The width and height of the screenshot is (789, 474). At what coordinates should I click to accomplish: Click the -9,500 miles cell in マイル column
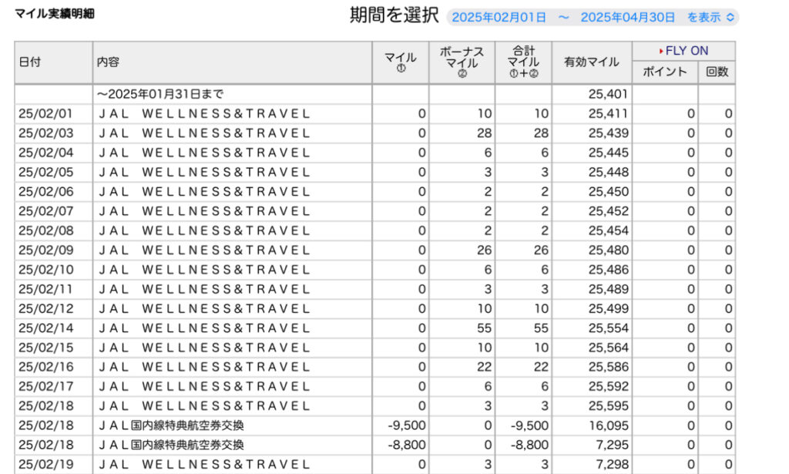[407, 425]
